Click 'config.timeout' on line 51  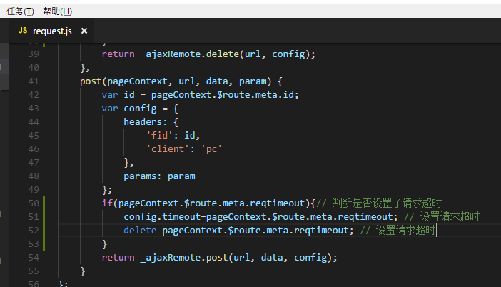[162, 217]
